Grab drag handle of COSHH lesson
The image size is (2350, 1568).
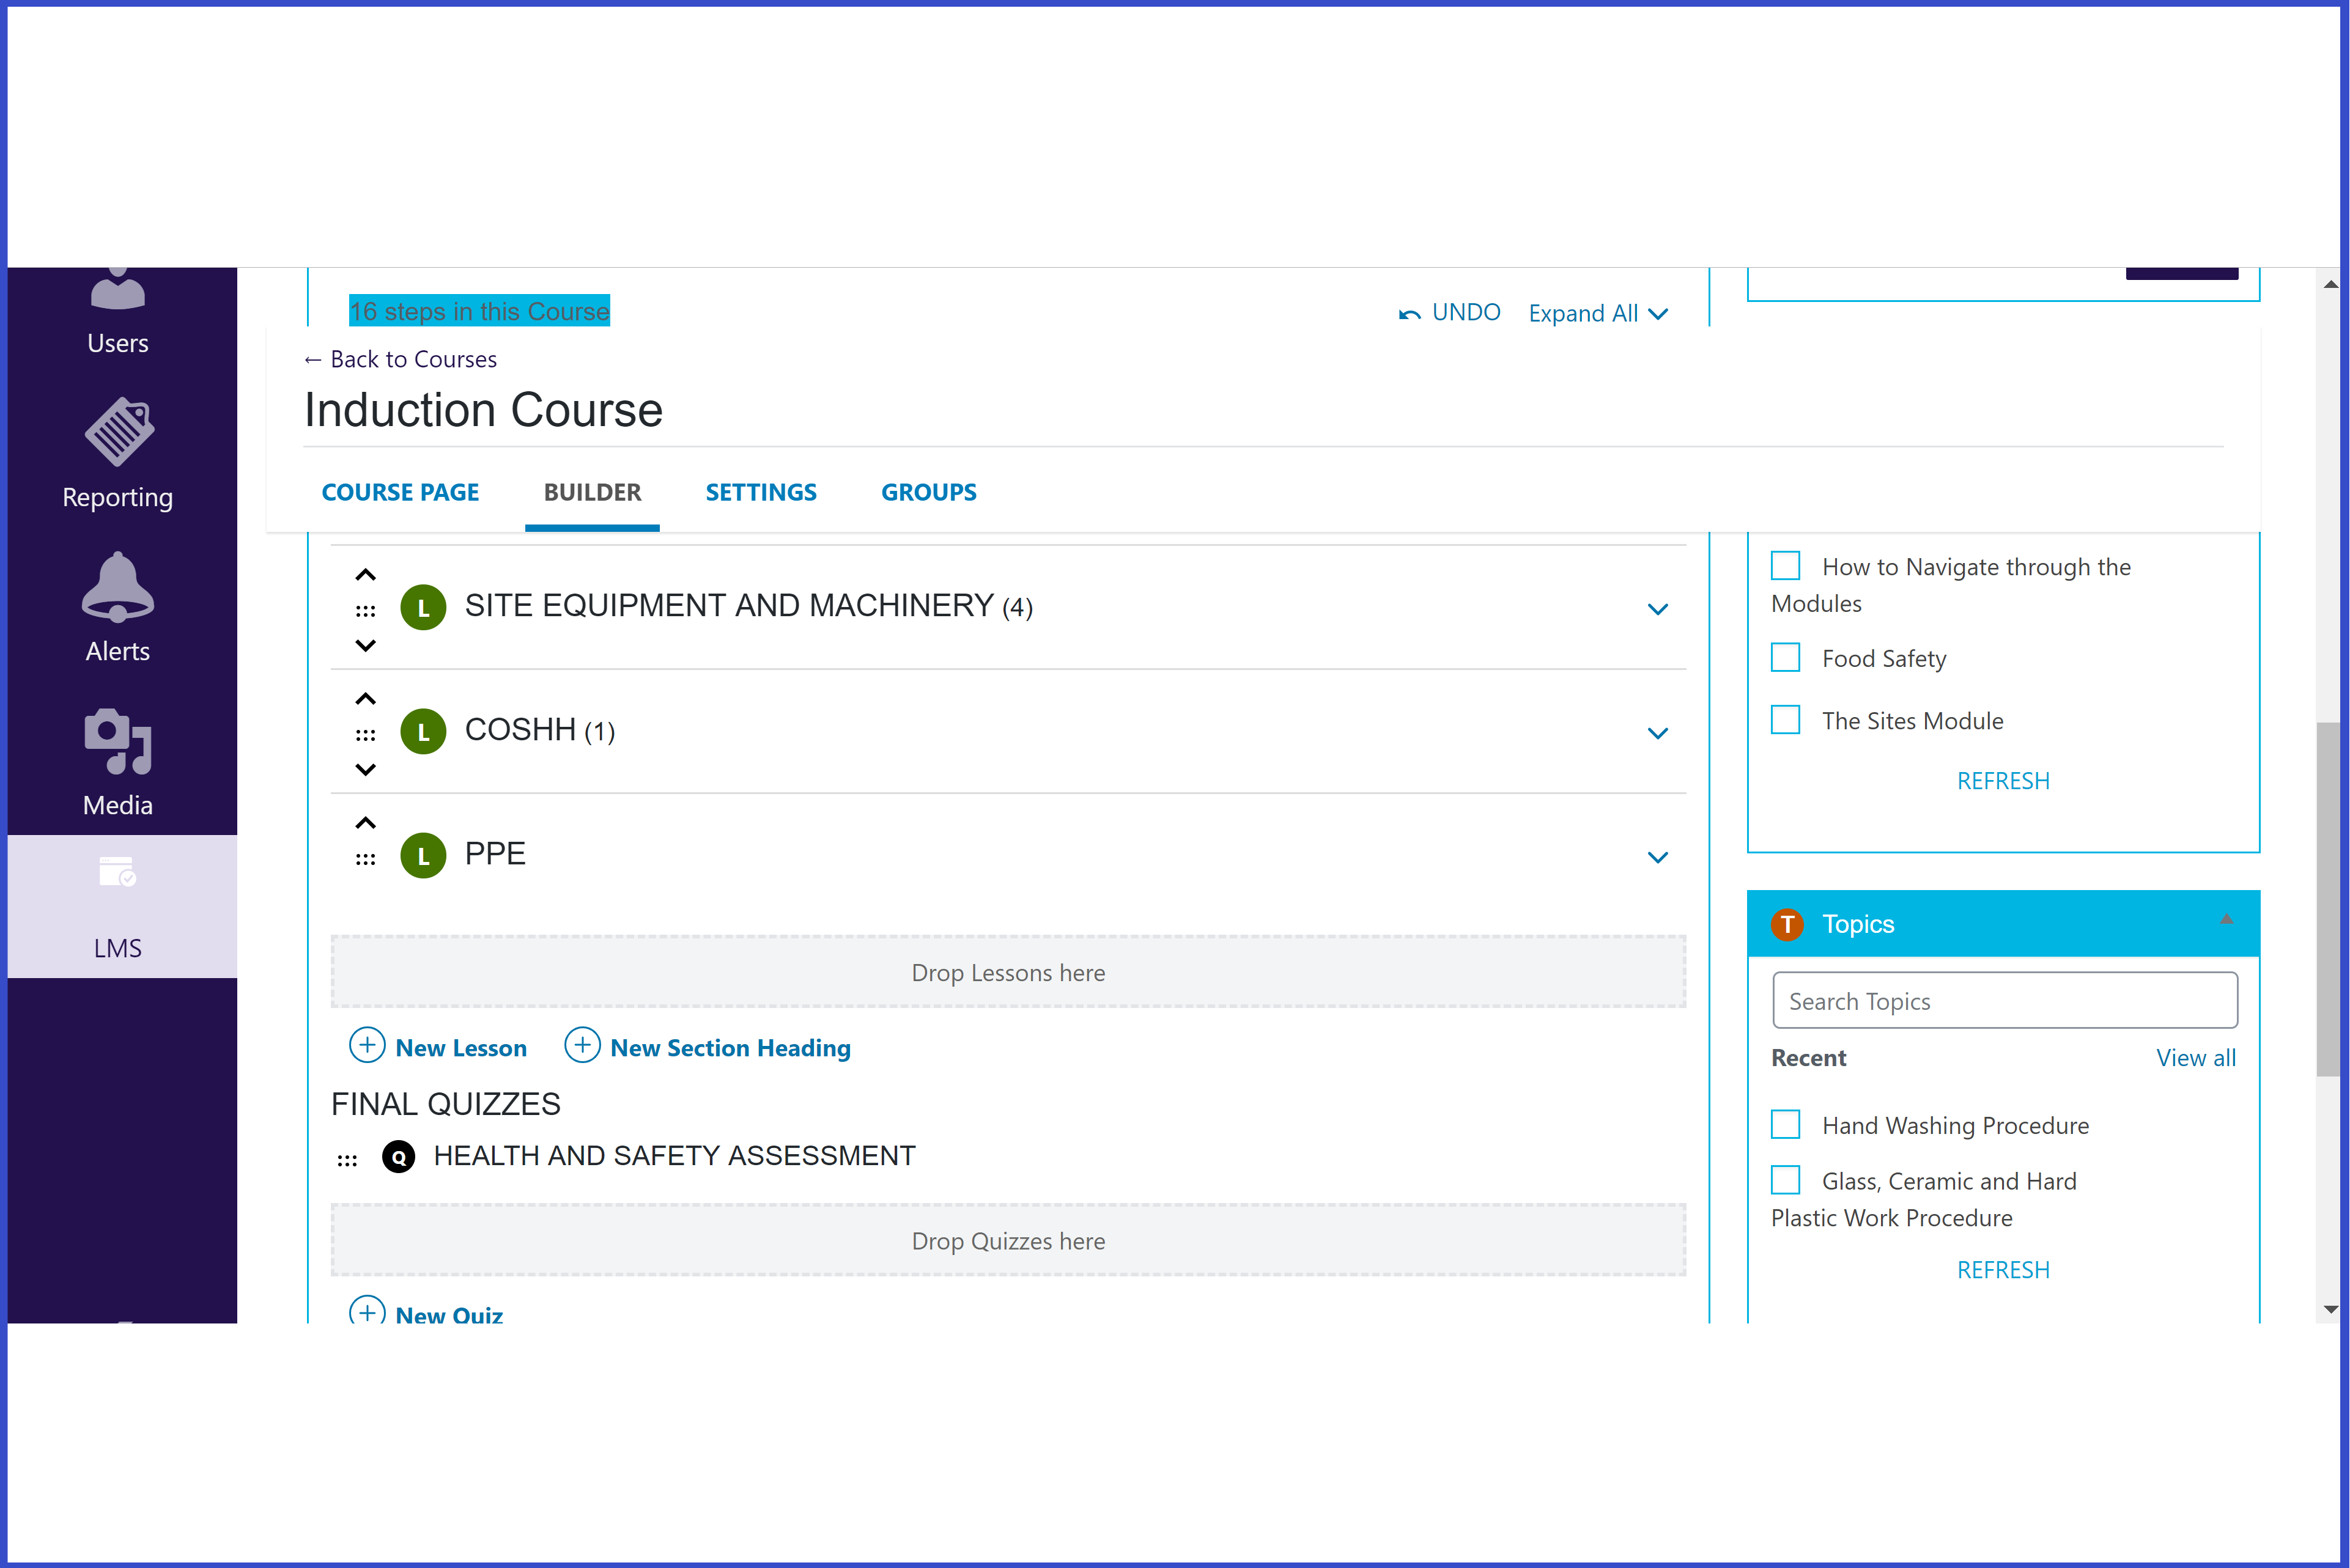click(365, 734)
